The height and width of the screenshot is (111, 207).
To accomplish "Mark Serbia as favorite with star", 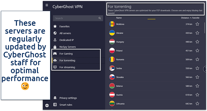I will point(197,69).
